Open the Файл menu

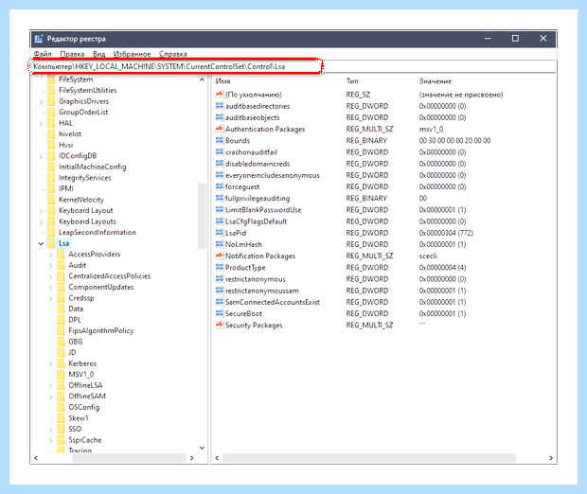(43, 54)
